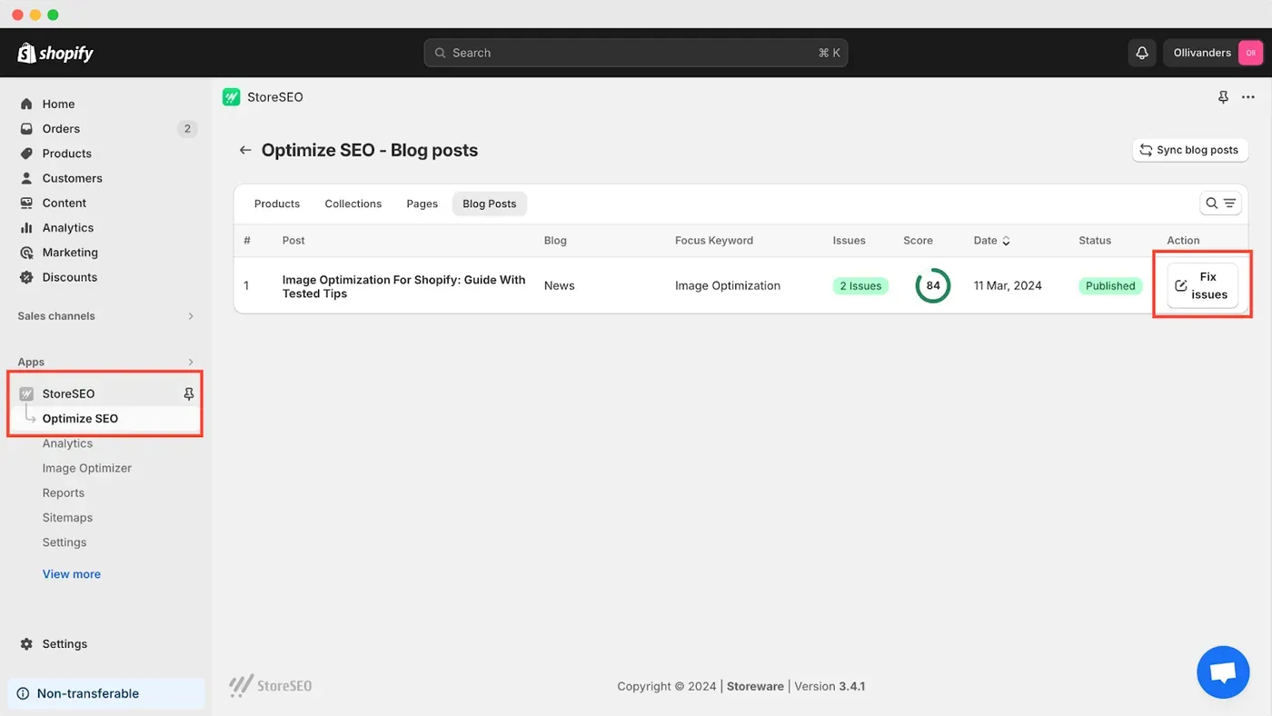Go back with the left arrow
The image size is (1272, 716).
point(245,150)
